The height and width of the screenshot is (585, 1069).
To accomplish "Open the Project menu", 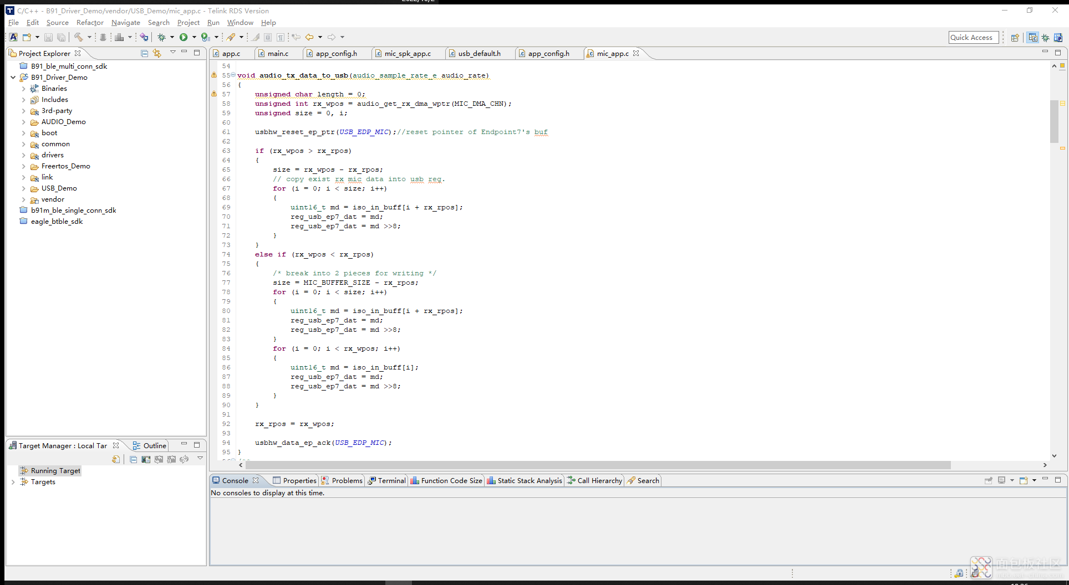I will coord(189,23).
